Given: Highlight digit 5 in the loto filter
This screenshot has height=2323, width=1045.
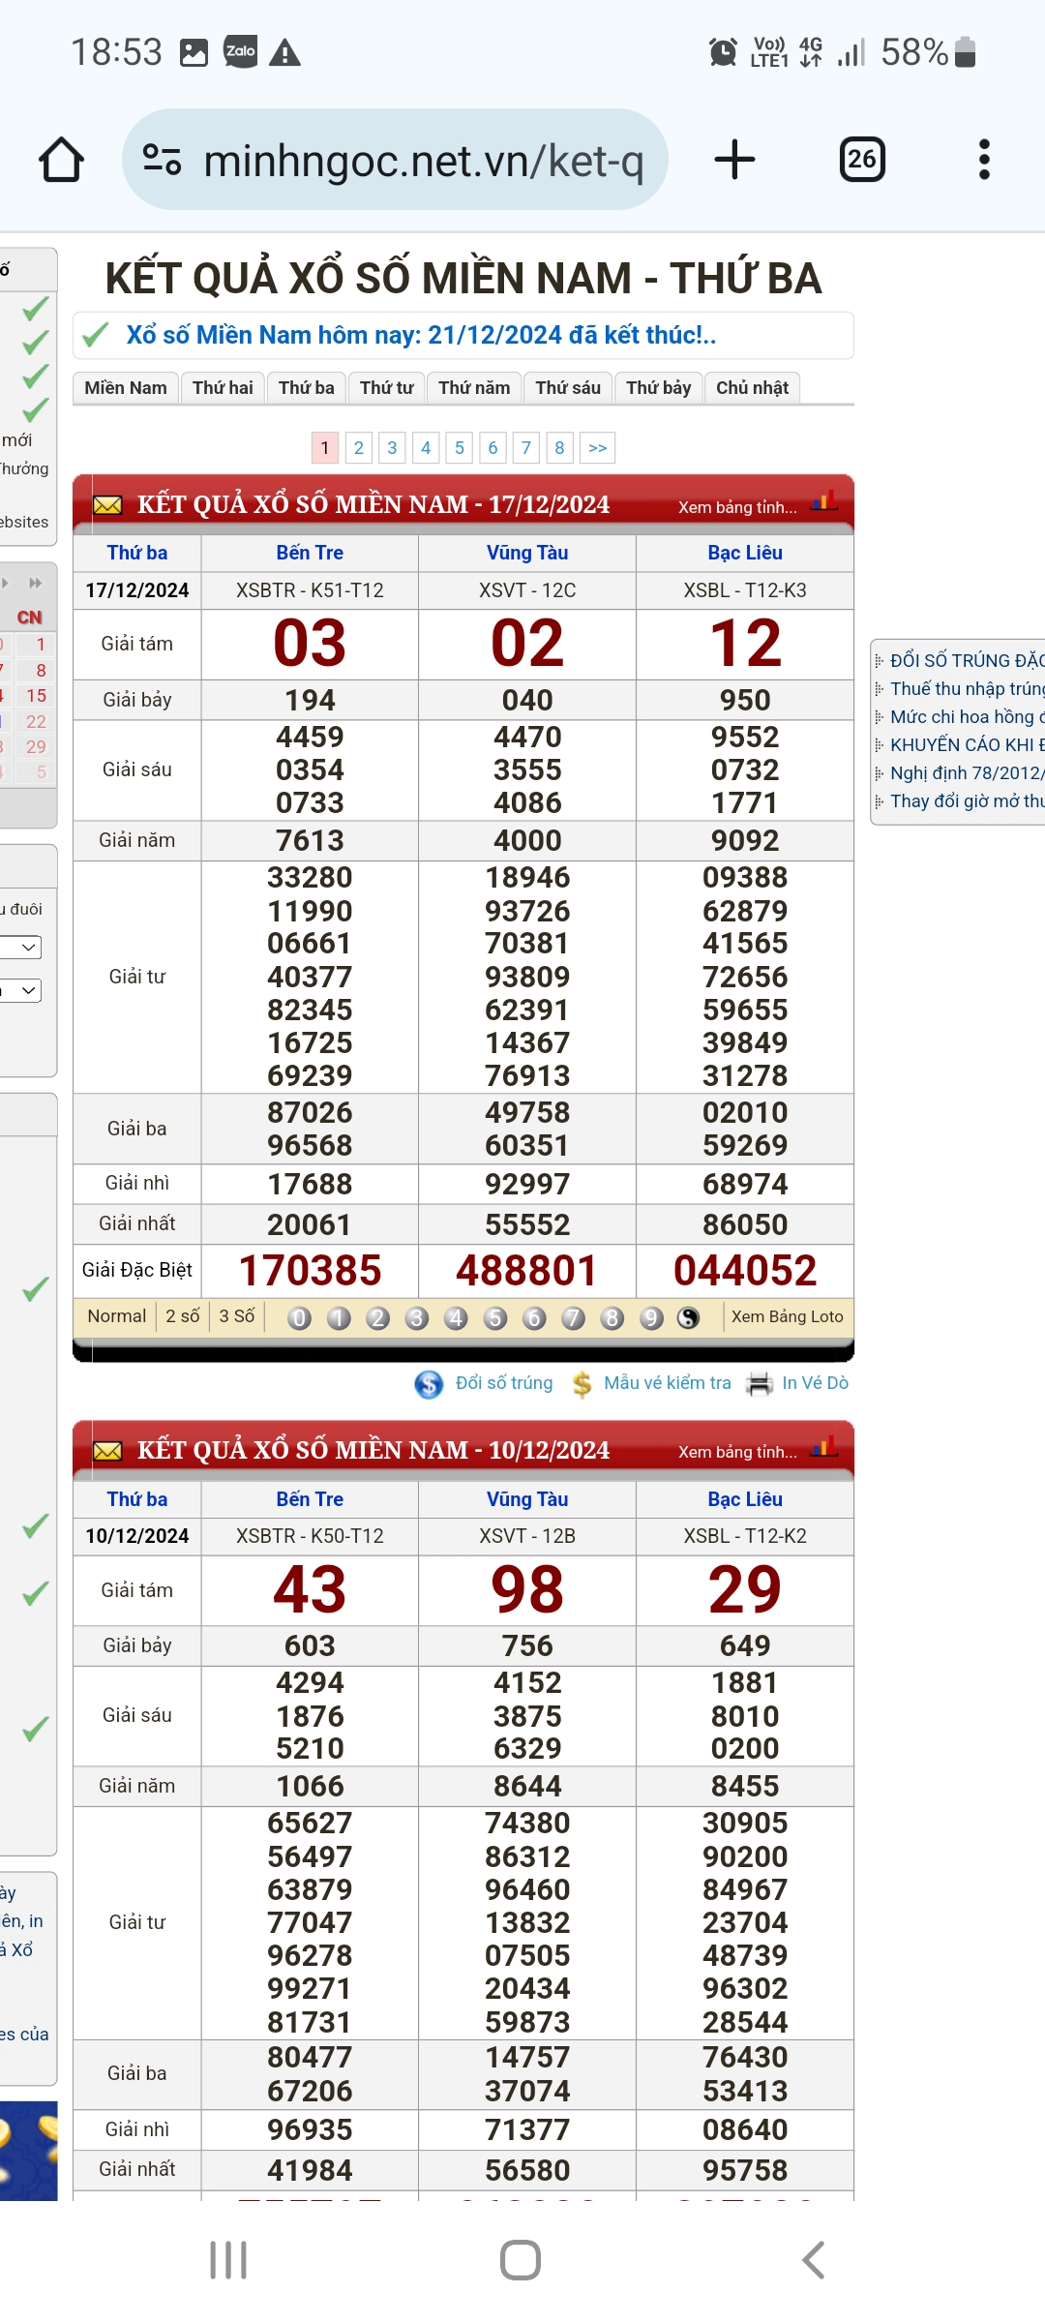Looking at the screenshot, I should click(495, 1317).
